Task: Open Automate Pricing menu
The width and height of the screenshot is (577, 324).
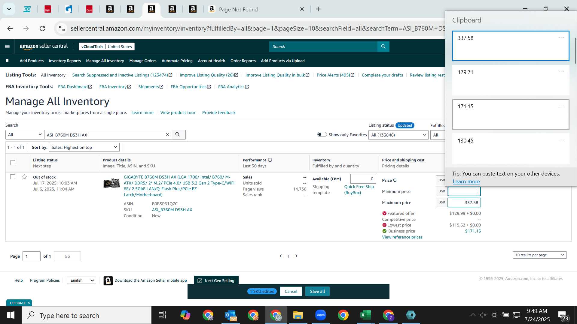Action: (x=177, y=61)
